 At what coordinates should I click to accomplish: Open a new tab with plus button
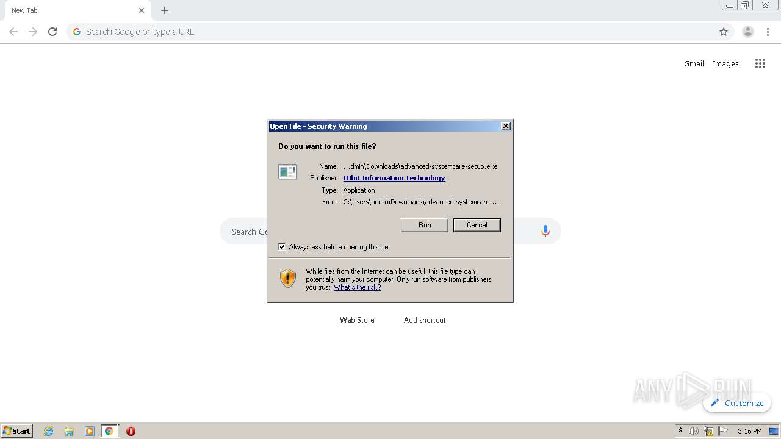point(165,10)
